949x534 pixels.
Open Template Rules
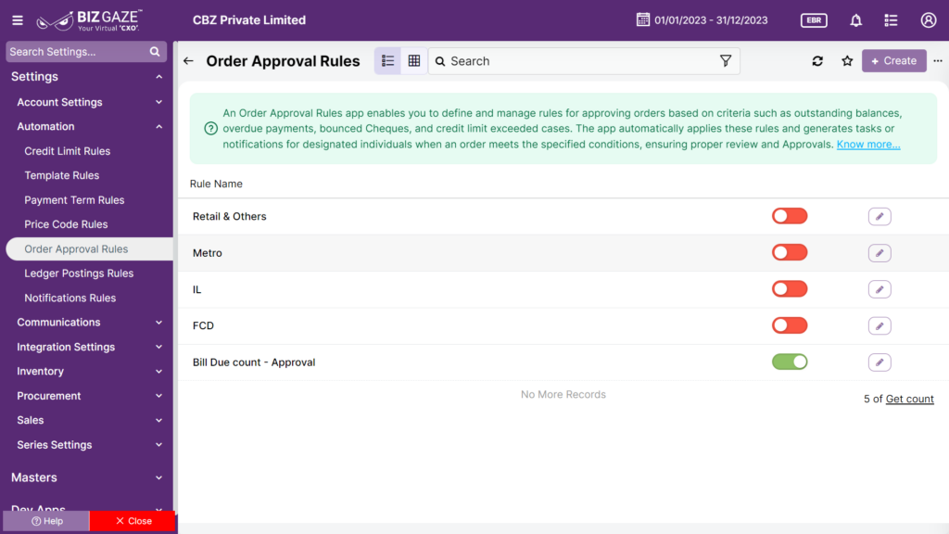62,175
